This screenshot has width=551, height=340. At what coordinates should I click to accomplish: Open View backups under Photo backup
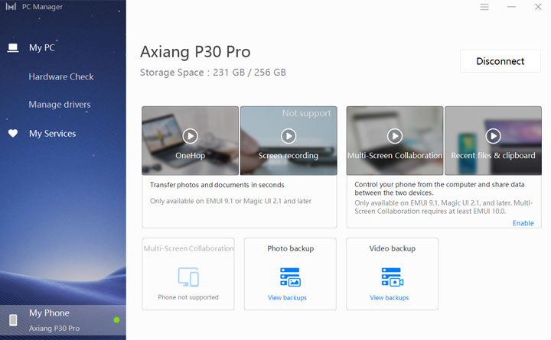[287, 298]
